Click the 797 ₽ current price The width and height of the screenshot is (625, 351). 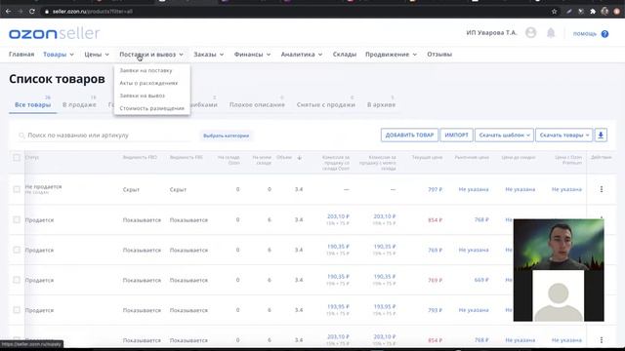point(435,189)
